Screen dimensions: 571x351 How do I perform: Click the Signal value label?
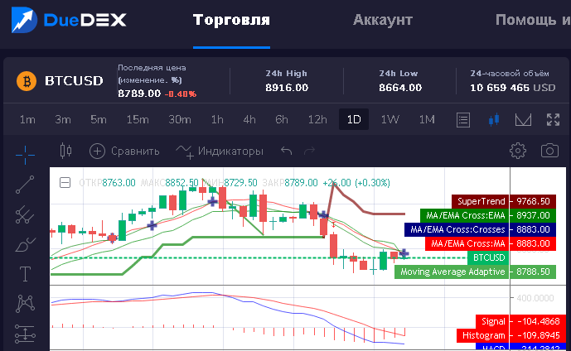coord(521,321)
